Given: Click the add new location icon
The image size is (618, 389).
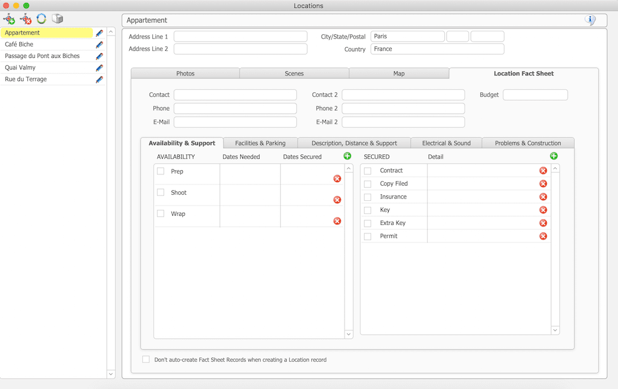Looking at the screenshot, I should click(x=9, y=19).
